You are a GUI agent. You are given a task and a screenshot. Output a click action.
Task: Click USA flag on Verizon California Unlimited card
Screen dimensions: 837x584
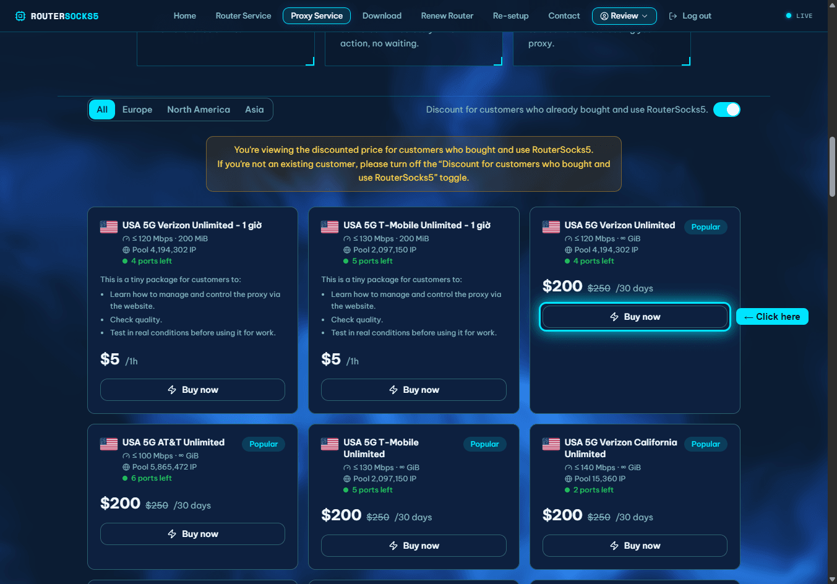pos(551,444)
